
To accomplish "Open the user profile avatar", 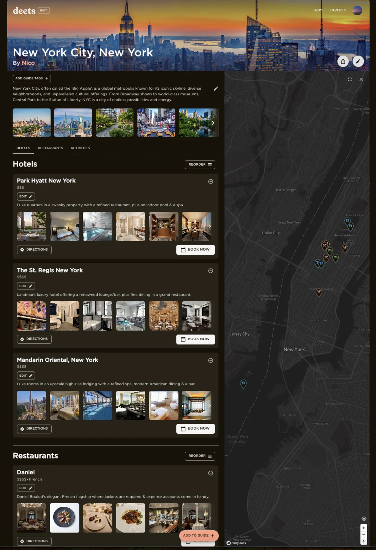I will click(x=357, y=10).
